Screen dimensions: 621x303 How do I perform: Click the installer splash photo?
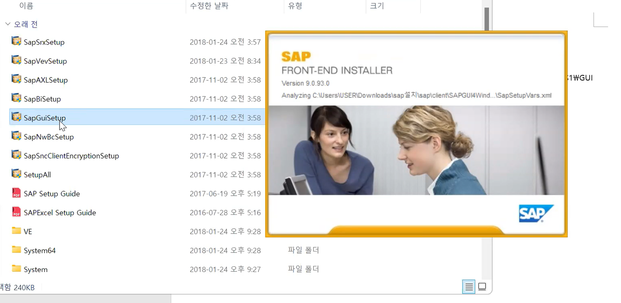click(416, 150)
